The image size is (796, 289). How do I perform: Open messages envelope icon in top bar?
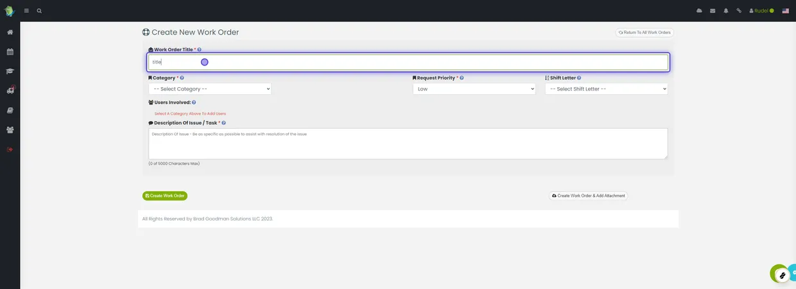pos(713,11)
